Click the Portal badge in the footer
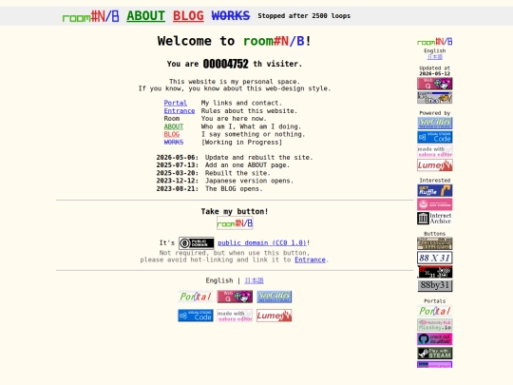 (x=196, y=297)
